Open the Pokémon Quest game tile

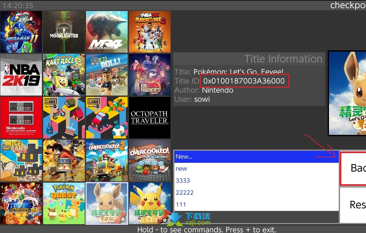pyautogui.click(x=64, y=203)
